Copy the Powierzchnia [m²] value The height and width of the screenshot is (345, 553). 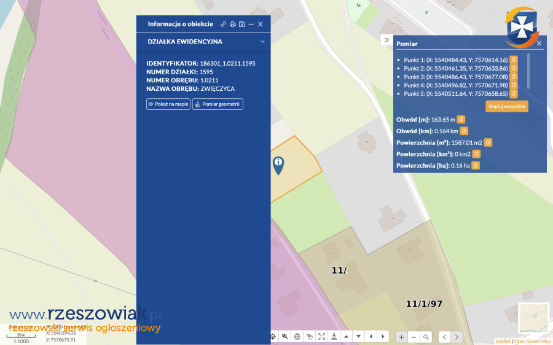coord(487,142)
